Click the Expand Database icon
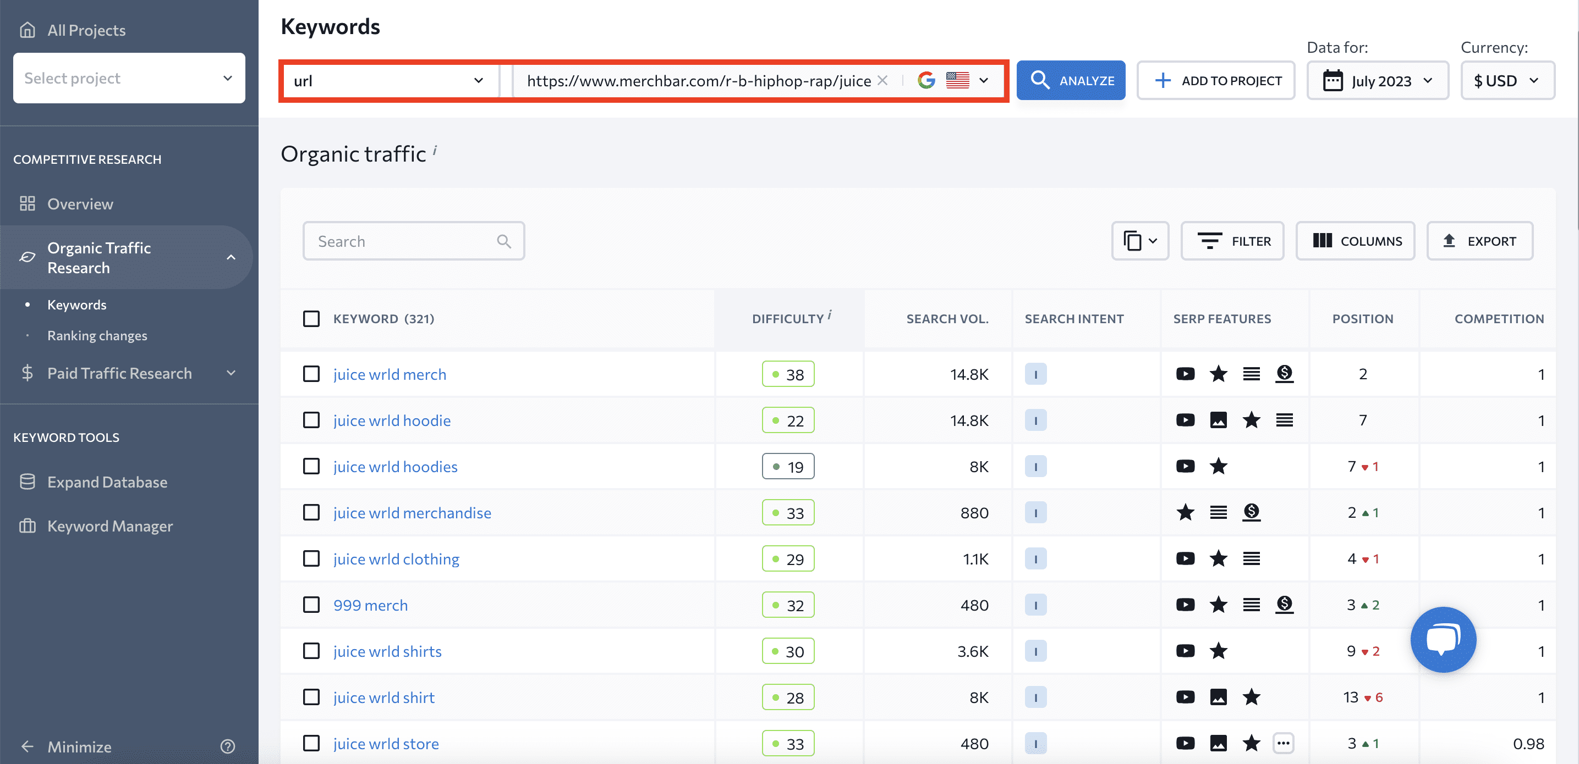The width and height of the screenshot is (1579, 764). click(x=28, y=482)
